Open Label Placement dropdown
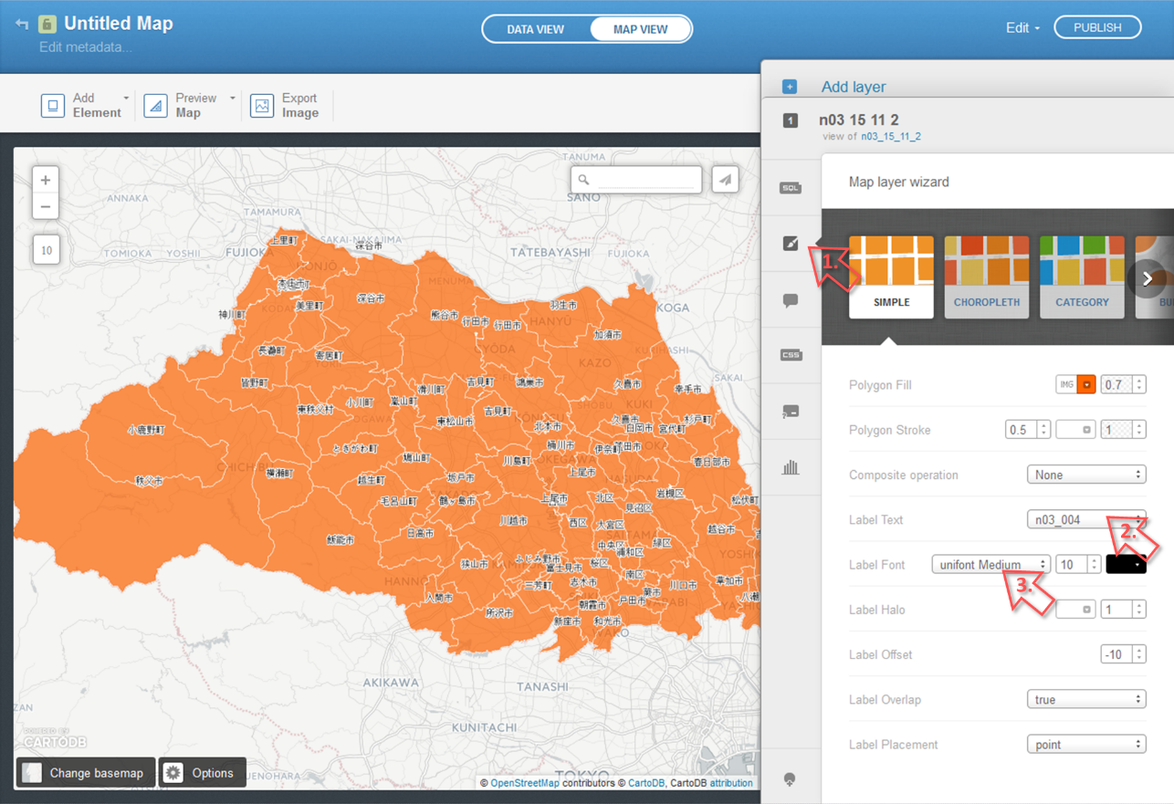This screenshot has width=1174, height=804. point(1086,745)
